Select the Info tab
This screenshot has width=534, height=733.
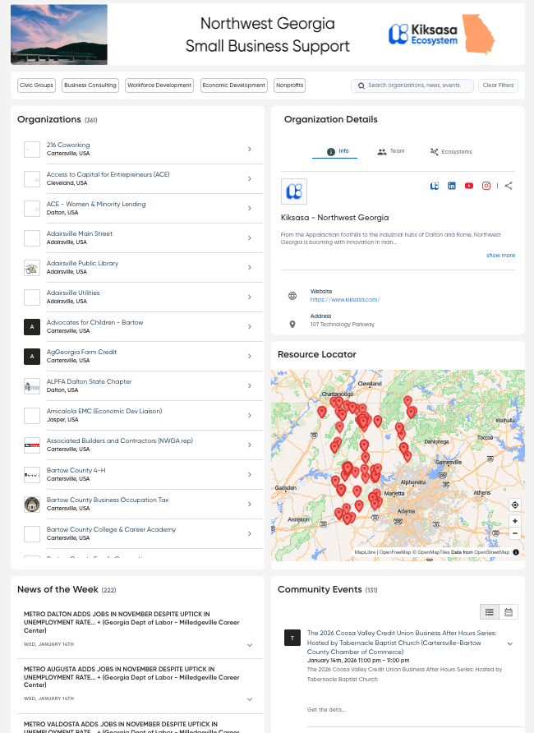335,151
